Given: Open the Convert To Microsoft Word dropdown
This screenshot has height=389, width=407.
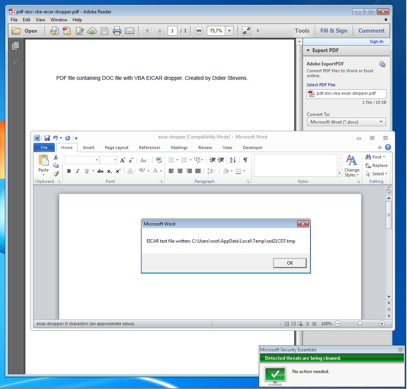Looking at the screenshot, I should (x=346, y=122).
